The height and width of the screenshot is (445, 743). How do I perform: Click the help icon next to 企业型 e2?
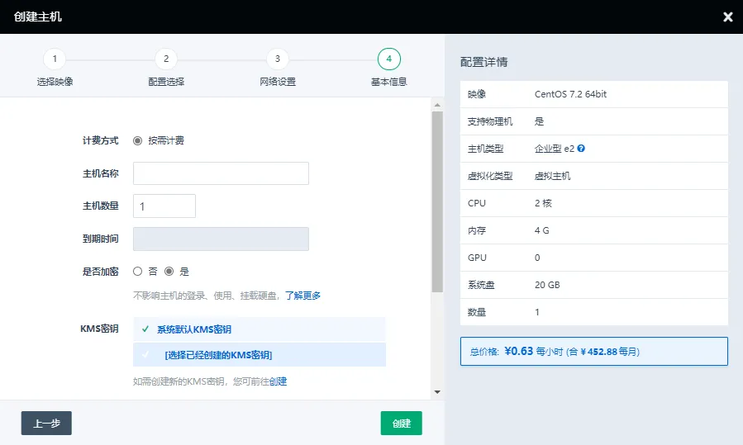click(x=581, y=148)
